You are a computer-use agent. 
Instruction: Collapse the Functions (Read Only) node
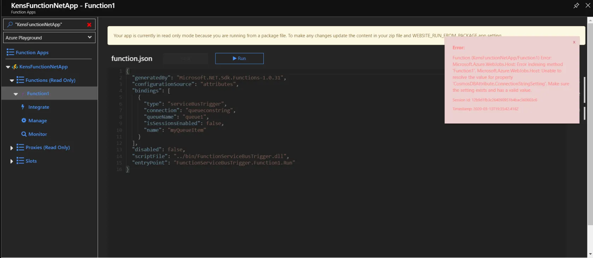(x=12, y=80)
